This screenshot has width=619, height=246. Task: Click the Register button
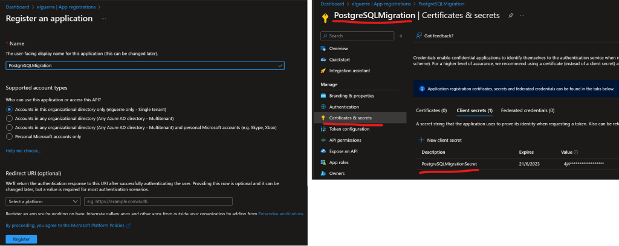coord(21,239)
